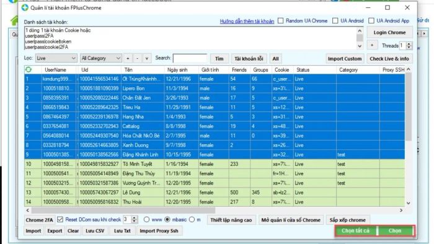Viewport: 434px width, 244px height.
Task: Select the www radio option
Action: (x=146, y=219)
